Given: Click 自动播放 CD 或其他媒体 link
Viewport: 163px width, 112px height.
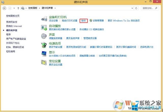Looking at the screenshot, I should (92, 29).
